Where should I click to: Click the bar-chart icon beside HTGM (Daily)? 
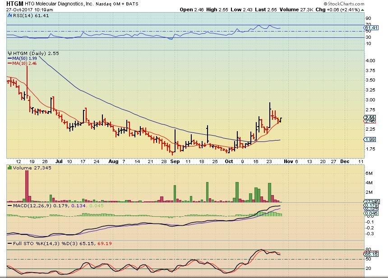pos(9,53)
